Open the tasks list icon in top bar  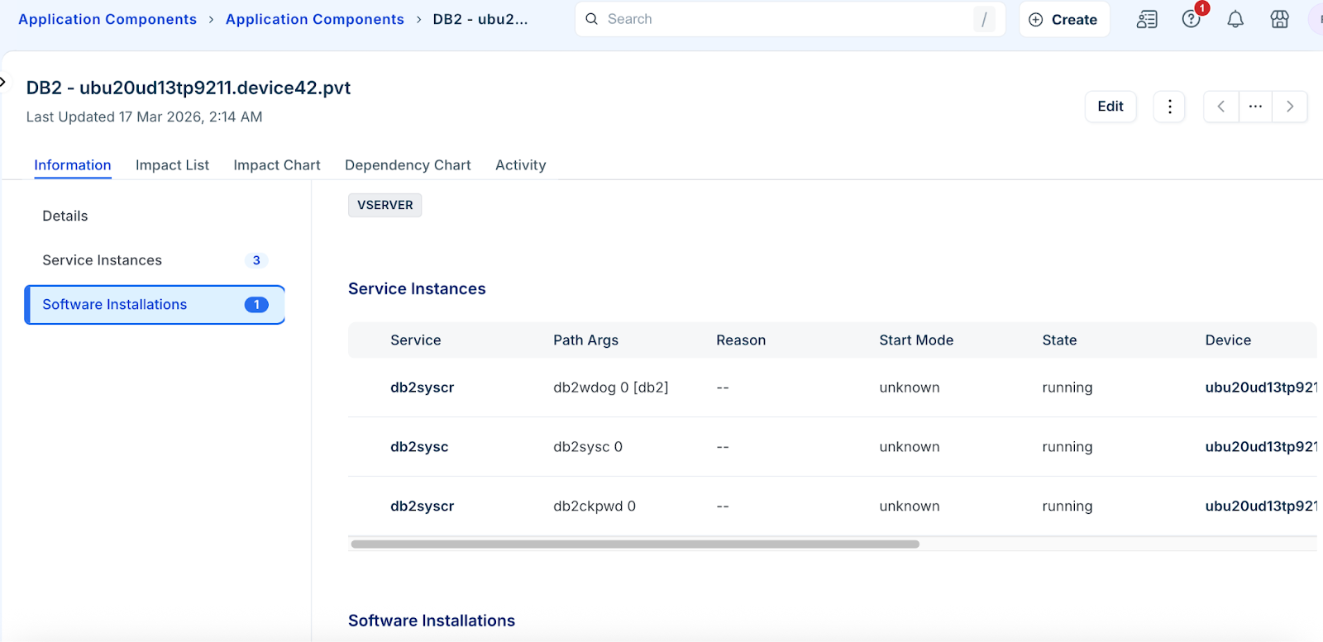click(1147, 20)
